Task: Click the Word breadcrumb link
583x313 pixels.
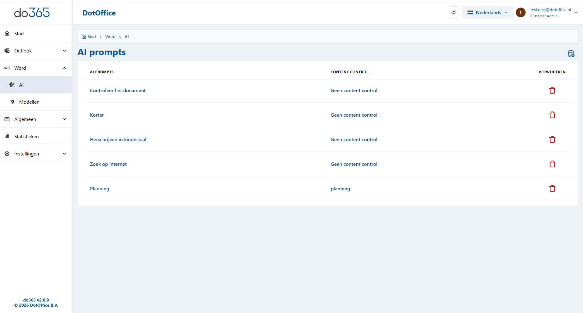Action: point(110,37)
